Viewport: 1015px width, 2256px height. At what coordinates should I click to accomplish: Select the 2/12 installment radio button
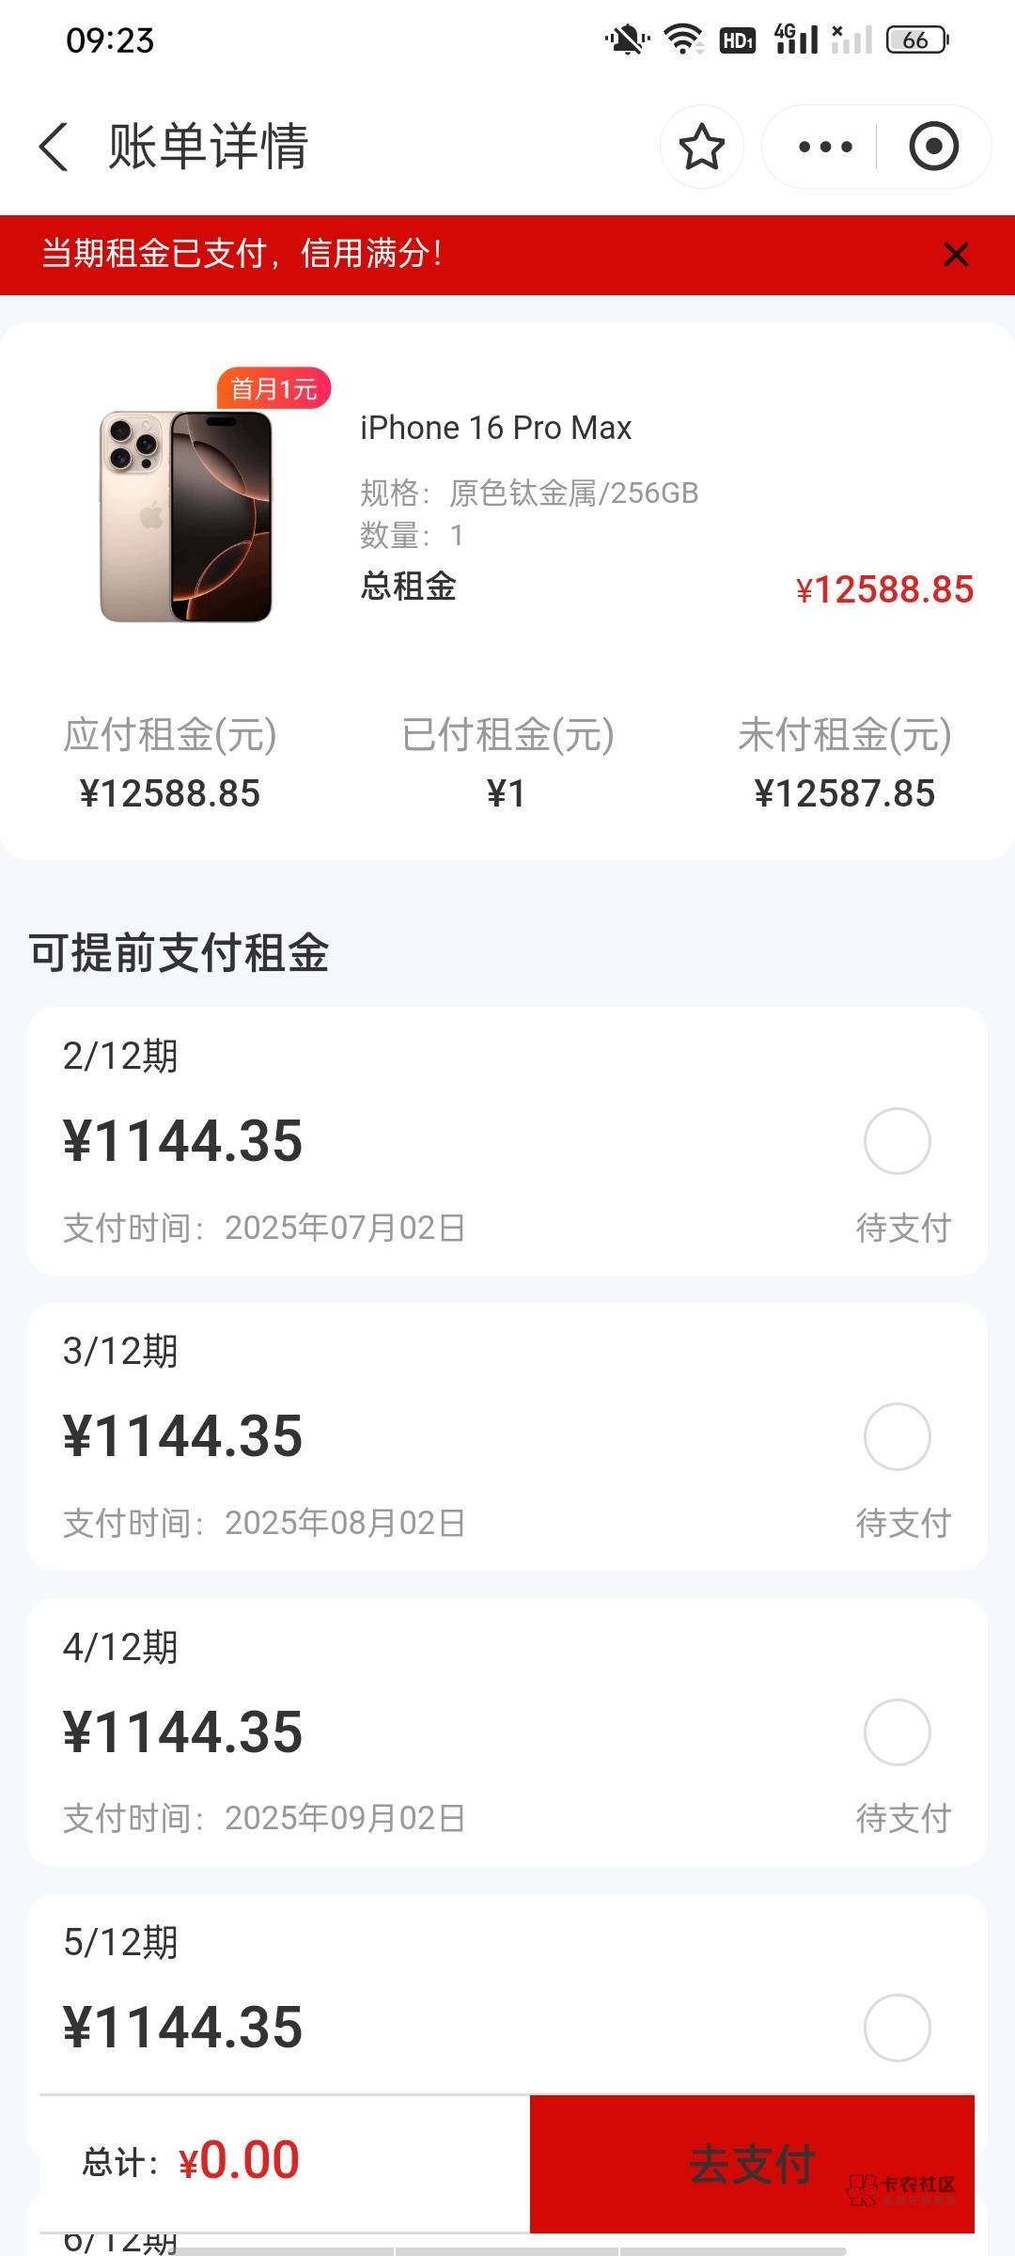[897, 1141]
